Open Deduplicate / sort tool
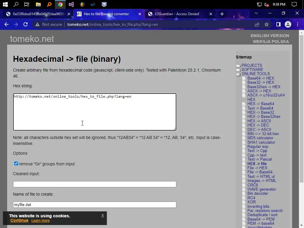 [262, 215]
